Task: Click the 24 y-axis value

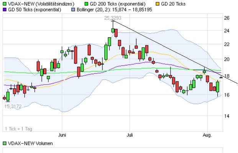Action: tap(227, 31)
